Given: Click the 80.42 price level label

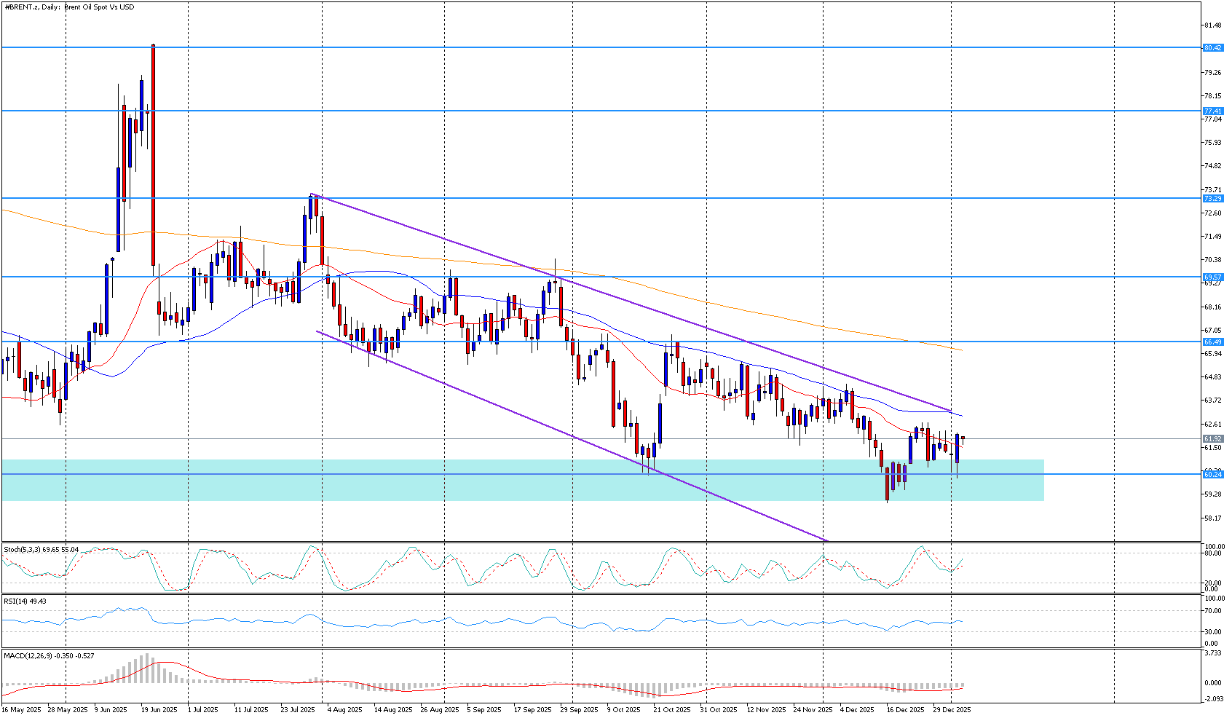Looking at the screenshot, I should click(x=1212, y=48).
